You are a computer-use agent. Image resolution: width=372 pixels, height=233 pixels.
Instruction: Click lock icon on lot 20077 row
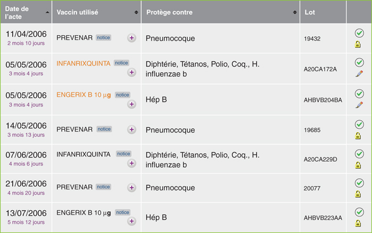[358, 194]
